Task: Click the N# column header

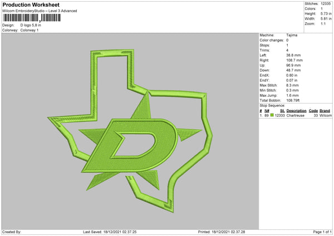Action: click(x=267, y=111)
